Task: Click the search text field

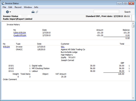Action: pos(106,12)
